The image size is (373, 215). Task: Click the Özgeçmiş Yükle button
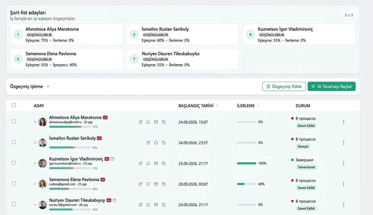pos(284,86)
